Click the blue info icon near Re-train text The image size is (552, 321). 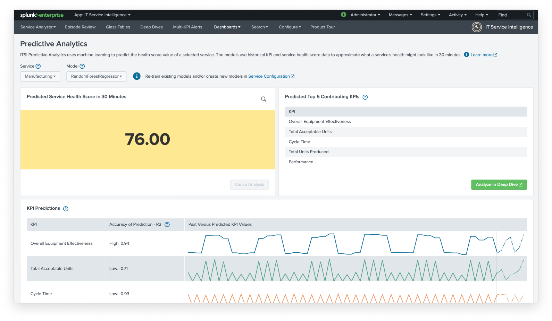(x=137, y=76)
